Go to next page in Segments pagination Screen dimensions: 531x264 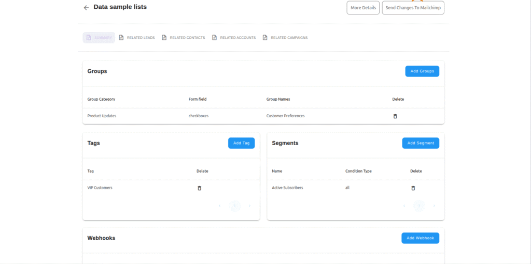coord(434,206)
